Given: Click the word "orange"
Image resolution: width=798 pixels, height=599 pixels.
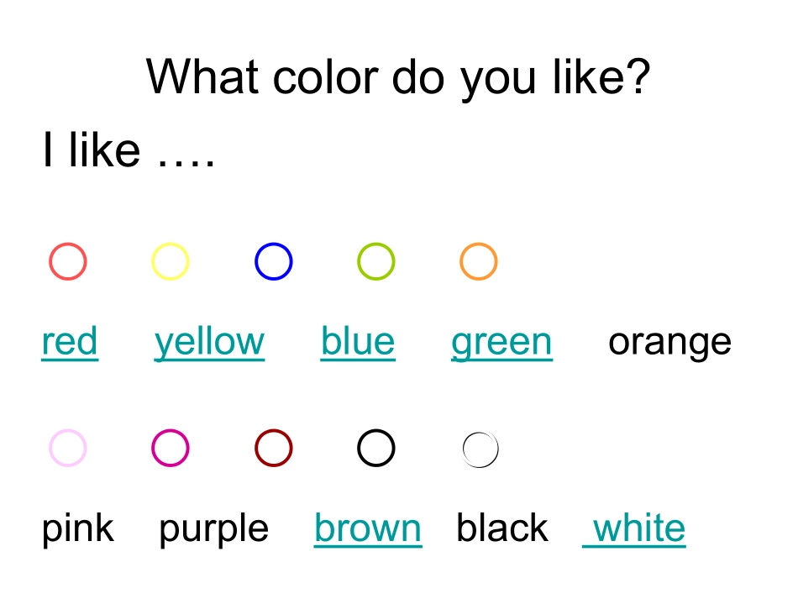Looking at the screenshot, I should pos(669,342).
